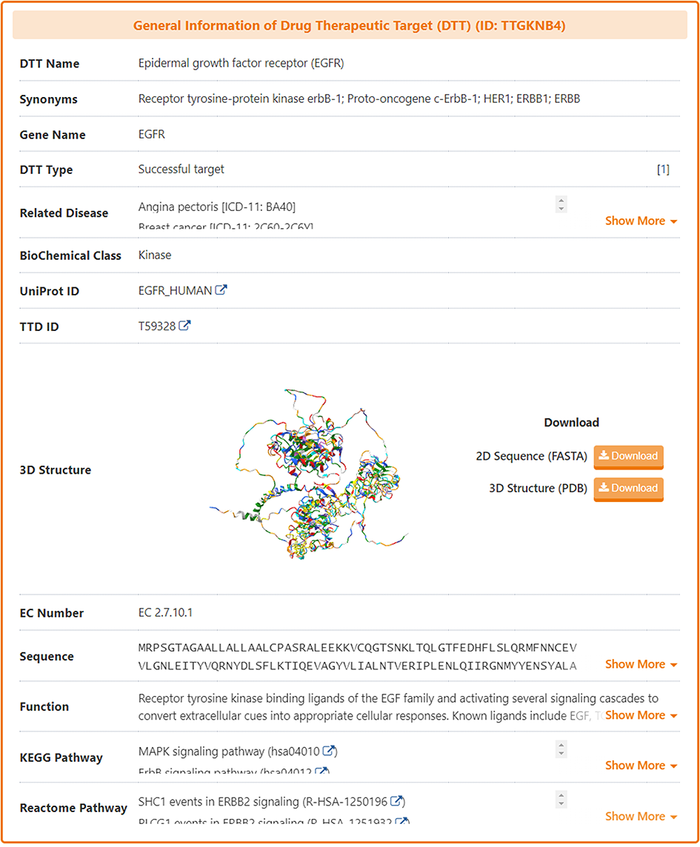Click the EGFR 3D protein structure image

(309, 469)
